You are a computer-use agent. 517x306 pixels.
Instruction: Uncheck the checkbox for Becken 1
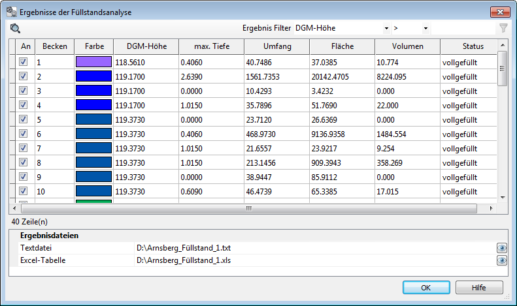[24, 62]
